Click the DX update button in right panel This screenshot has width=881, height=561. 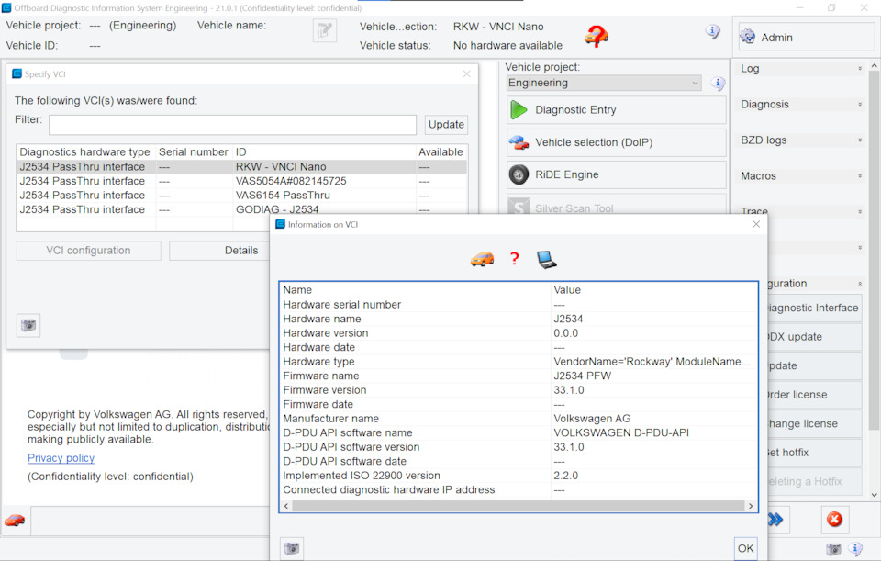[x=814, y=337]
